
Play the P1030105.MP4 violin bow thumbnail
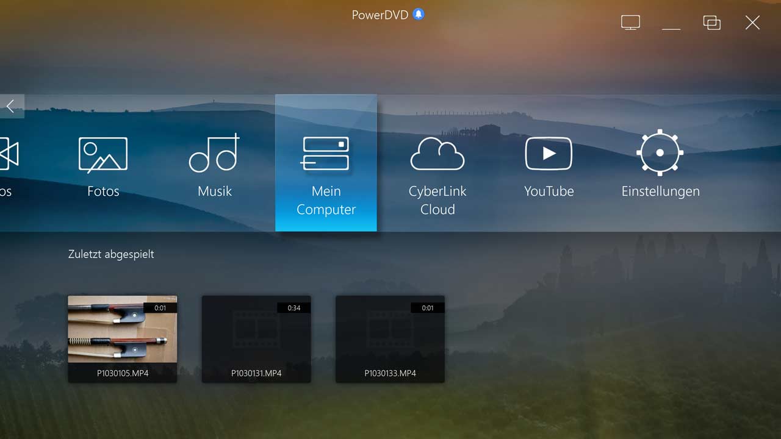(x=122, y=329)
